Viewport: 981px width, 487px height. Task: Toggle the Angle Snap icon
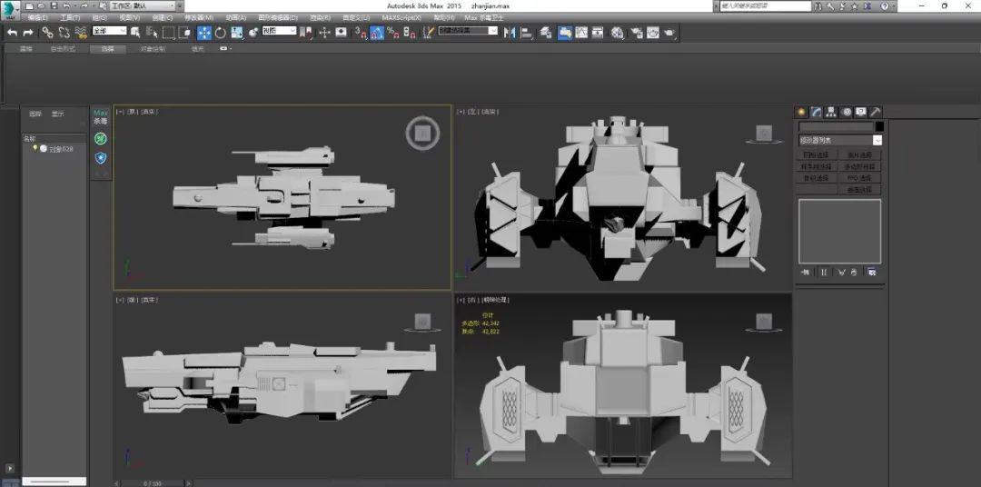click(x=377, y=33)
